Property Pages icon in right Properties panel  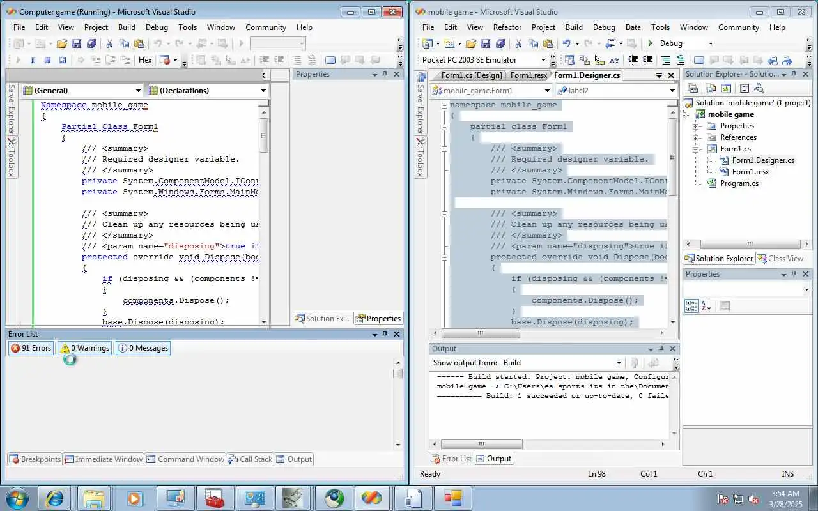(724, 306)
